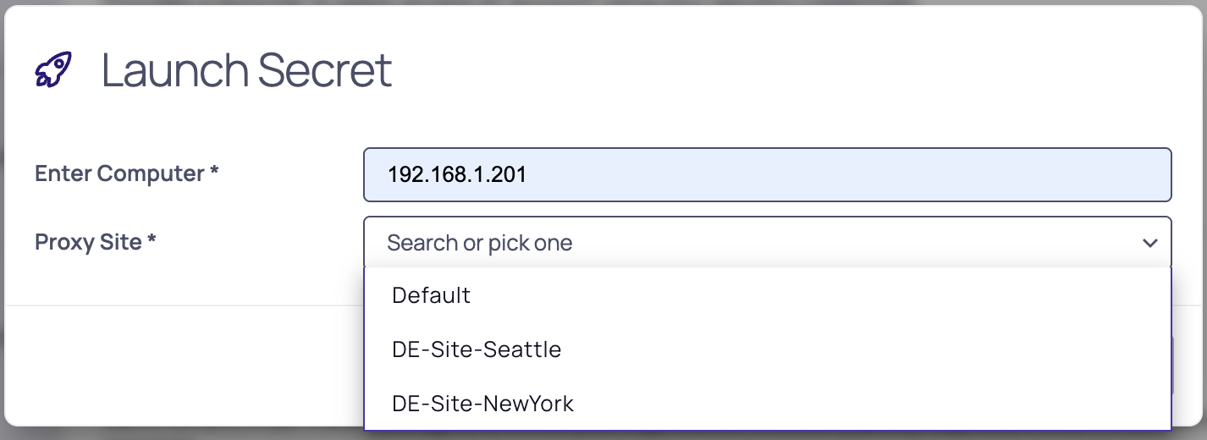The image size is (1207, 440).
Task: Click empty space right of Launch Secret title
Action: (762, 70)
